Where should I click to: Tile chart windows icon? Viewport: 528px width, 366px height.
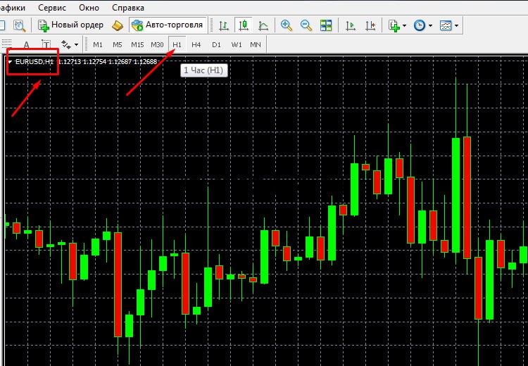[326, 25]
